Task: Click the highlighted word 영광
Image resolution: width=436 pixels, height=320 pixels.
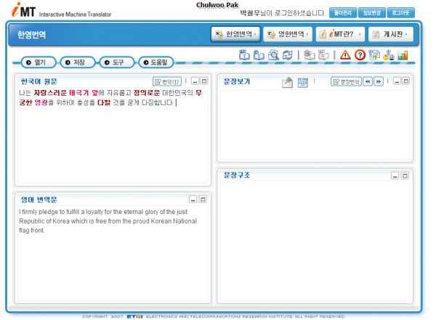Action: (41, 102)
